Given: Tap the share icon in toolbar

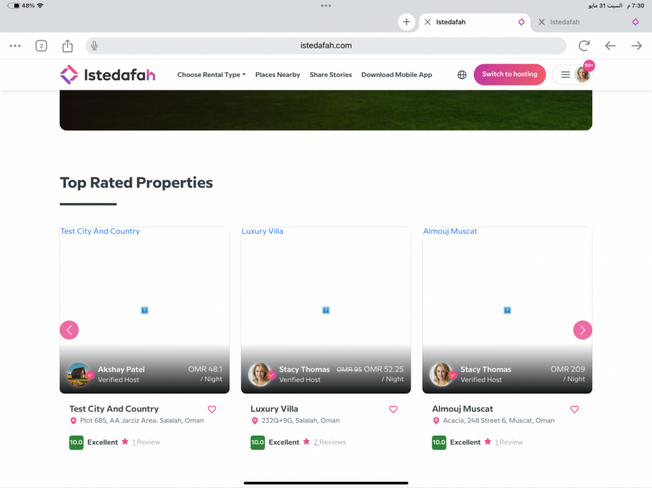Looking at the screenshot, I should pos(67,46).
